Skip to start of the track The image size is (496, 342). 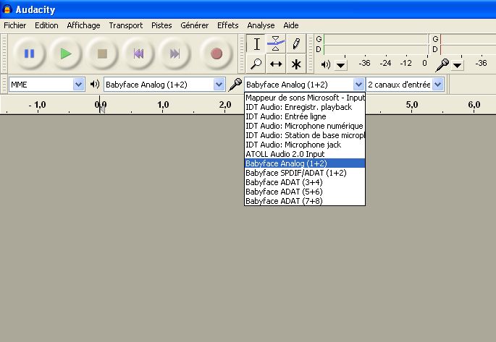tap(138, 54)
